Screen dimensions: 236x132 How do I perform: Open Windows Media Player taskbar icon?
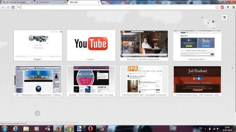coord(37,129)
